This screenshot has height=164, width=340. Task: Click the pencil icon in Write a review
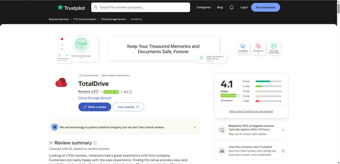coord(85,107)
